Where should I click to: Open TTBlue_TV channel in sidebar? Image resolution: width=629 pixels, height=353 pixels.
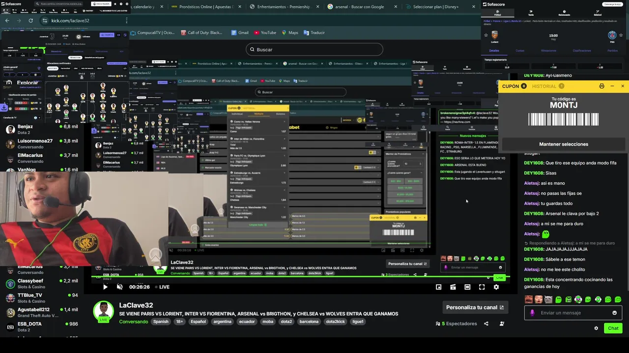(x=42, y=298)
